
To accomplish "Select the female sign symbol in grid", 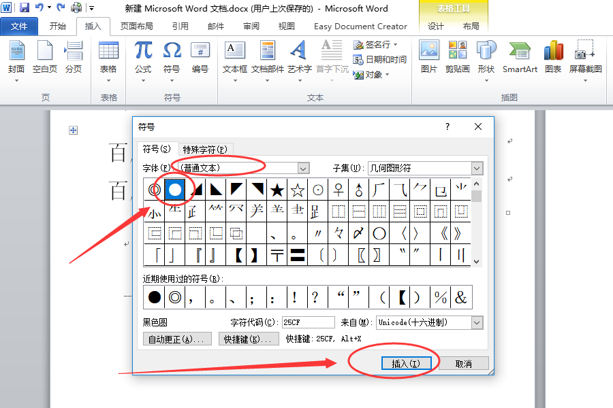I will pos(339,190).
